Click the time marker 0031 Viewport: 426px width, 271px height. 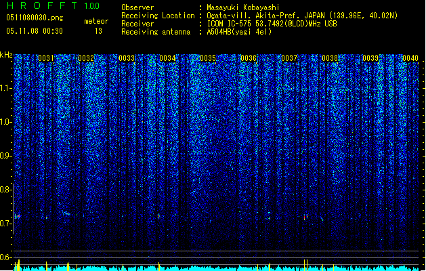[x=45, y=58]
